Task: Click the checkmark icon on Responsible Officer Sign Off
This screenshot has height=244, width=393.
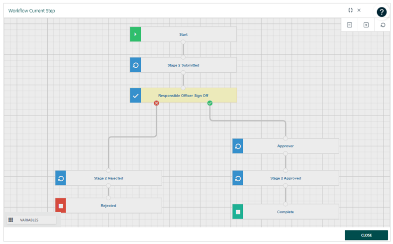Action: [135, 96]
